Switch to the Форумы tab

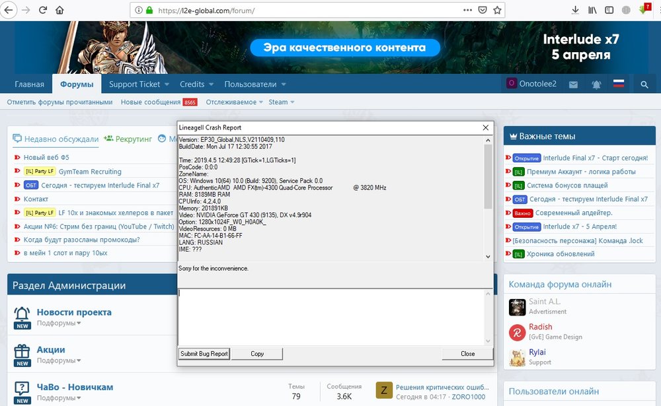(77, 85)
